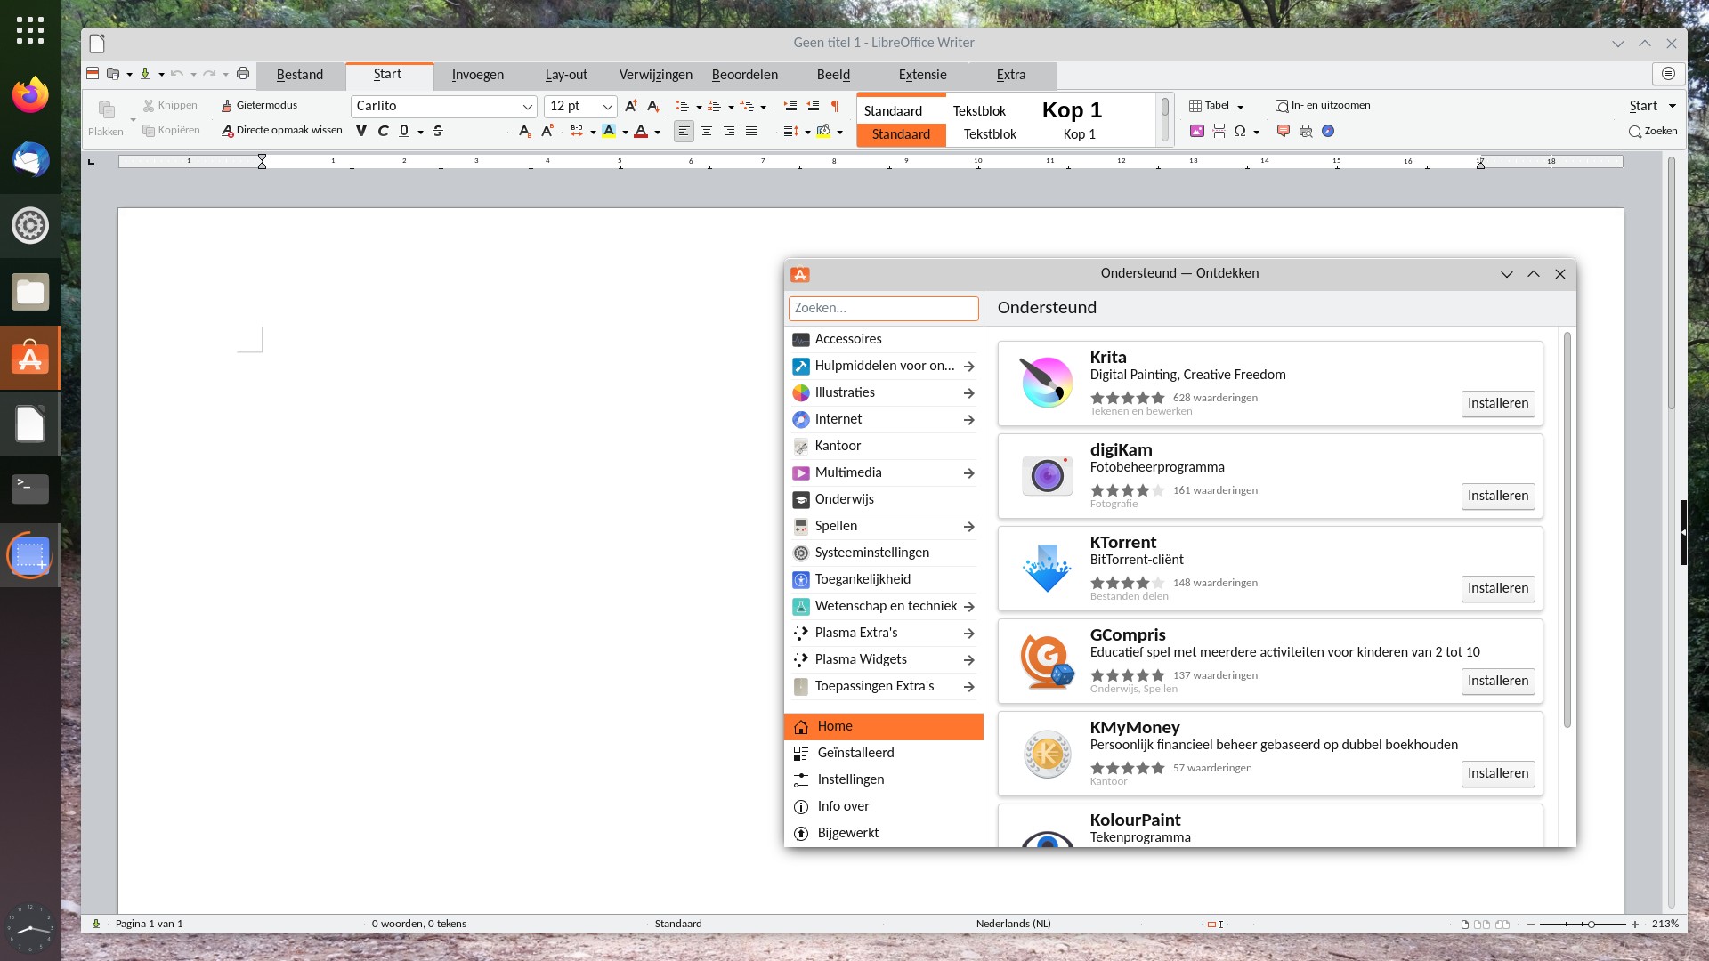Switch to the Lay-out tab
Image resolution: width=1709 pixels, height=961 pixels.
(x=566, y=75)
